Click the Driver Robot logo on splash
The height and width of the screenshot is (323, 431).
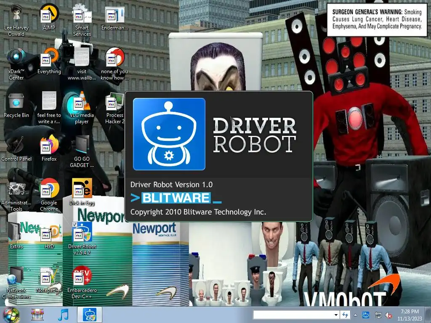point(169,134)
